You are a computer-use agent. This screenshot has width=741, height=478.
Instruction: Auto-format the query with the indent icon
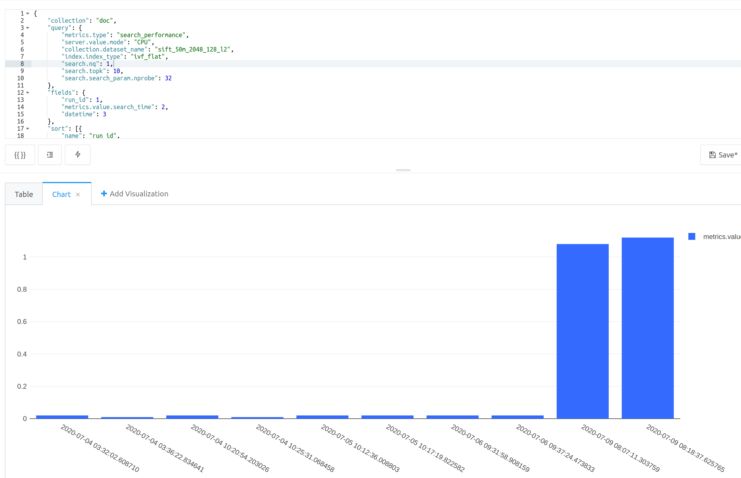pyautogui.click(x=50, y=155)
